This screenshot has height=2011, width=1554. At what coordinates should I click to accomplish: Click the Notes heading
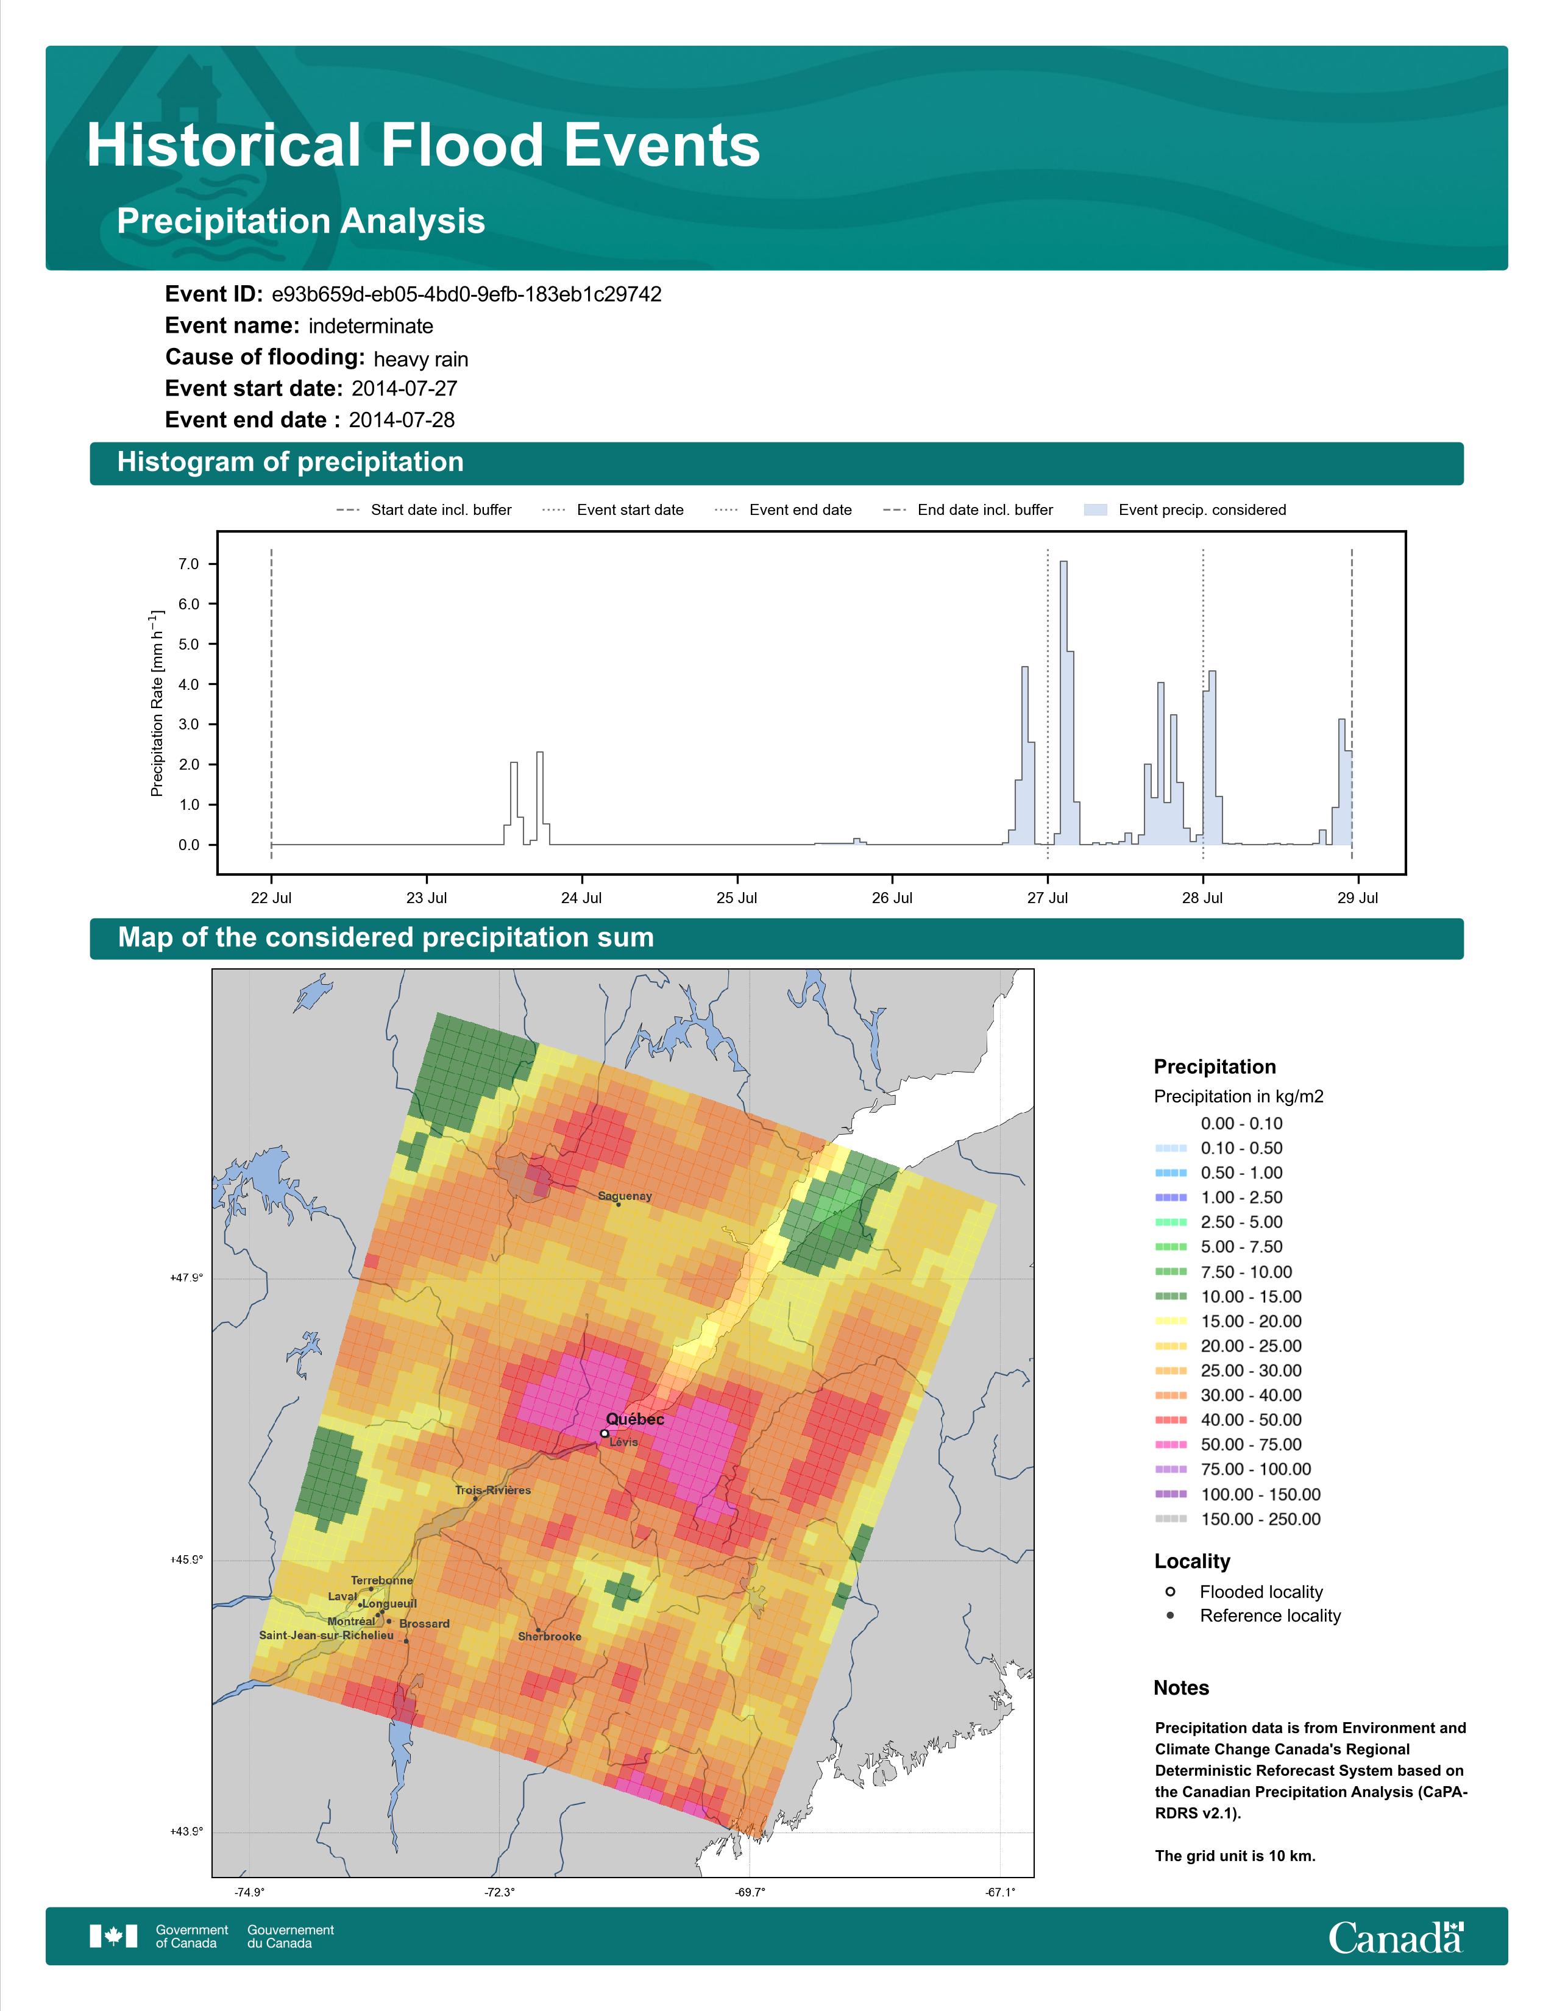tap(1181, 1688)
